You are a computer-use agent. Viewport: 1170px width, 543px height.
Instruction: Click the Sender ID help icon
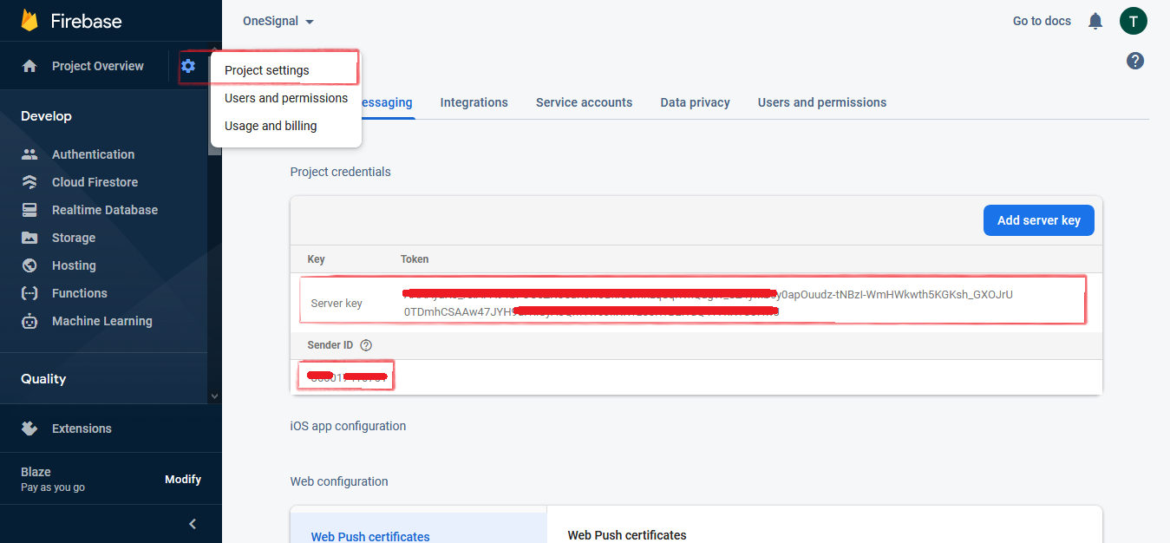click(x=366, y=345)
